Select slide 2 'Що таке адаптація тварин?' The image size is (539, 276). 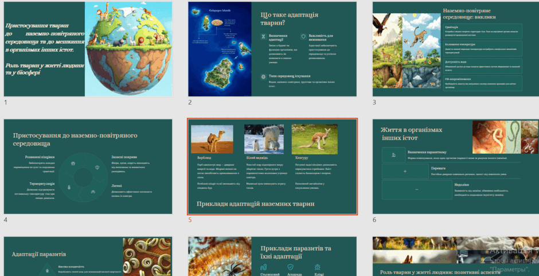pyautogui.click(x=272, y=49)
